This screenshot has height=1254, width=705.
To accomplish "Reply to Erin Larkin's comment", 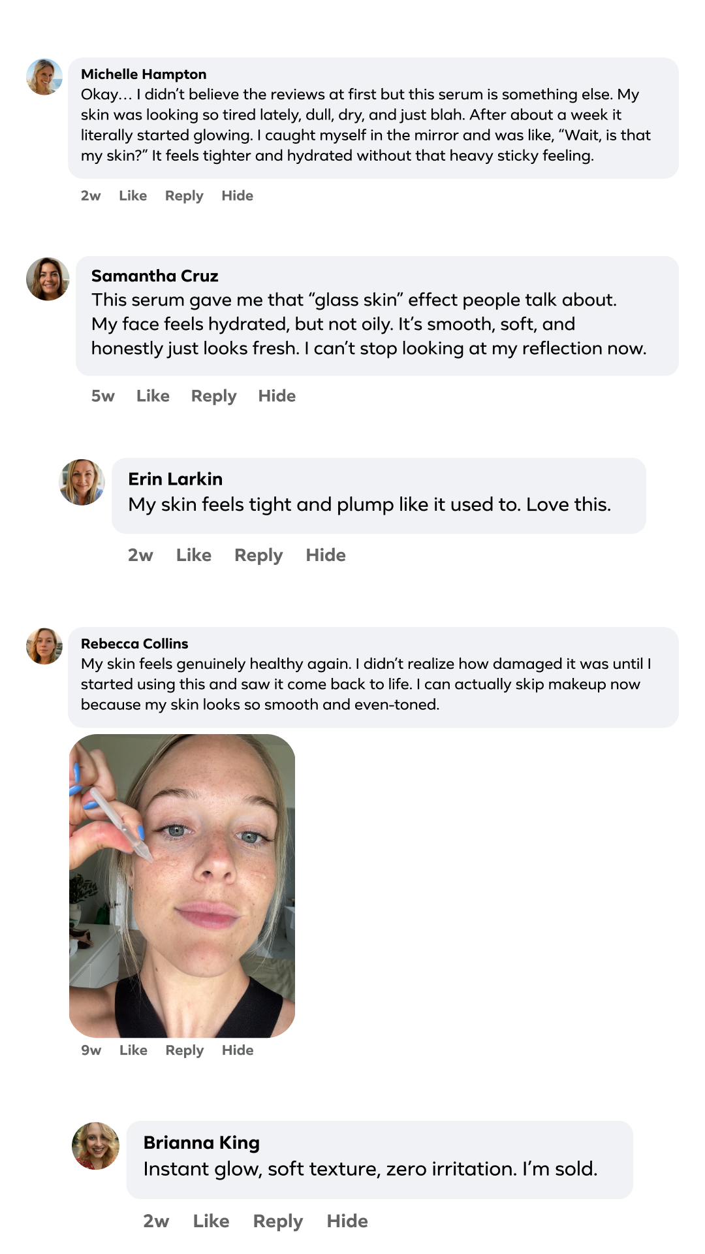I will [258, 555].
